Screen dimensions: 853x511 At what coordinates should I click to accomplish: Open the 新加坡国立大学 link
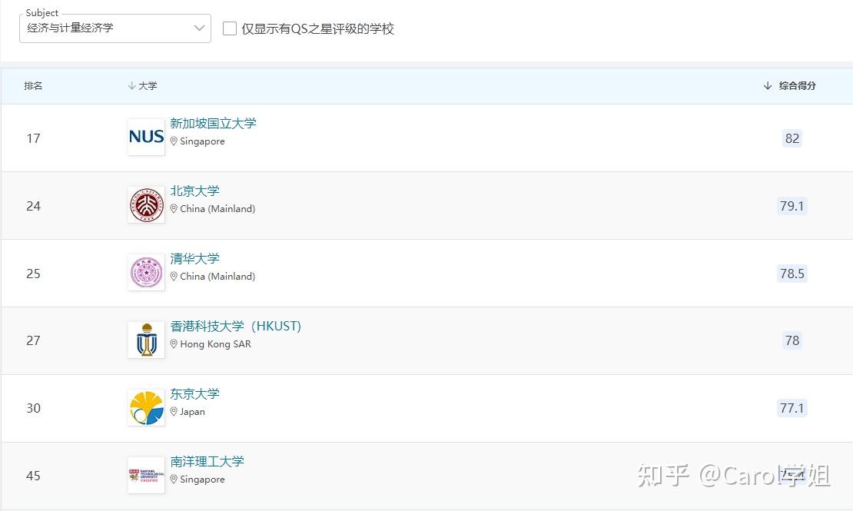(x=214, y=124)
